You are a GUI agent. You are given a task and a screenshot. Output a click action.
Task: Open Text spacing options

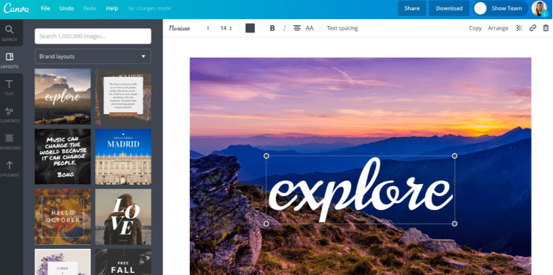pos(342,28)
